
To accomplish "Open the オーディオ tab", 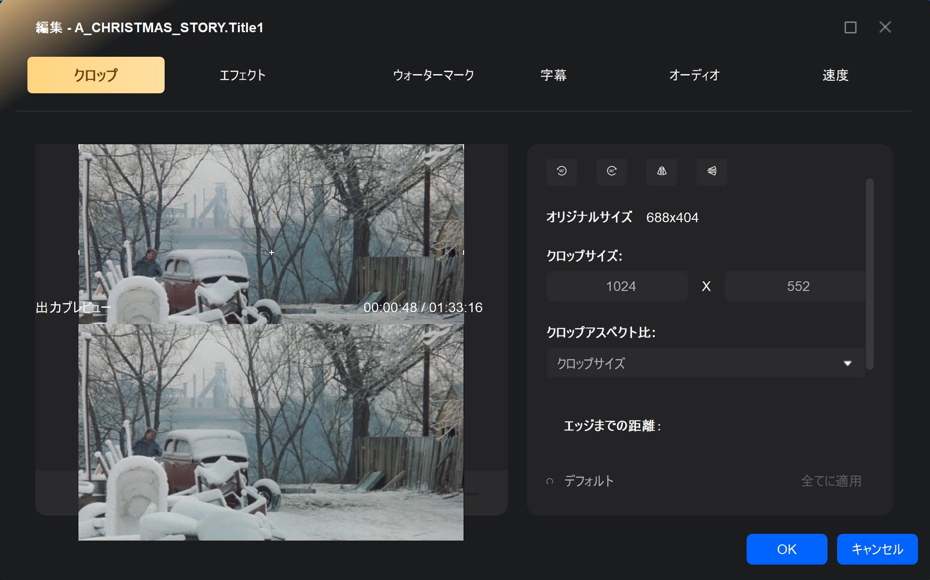I will (x=694, y=75).
